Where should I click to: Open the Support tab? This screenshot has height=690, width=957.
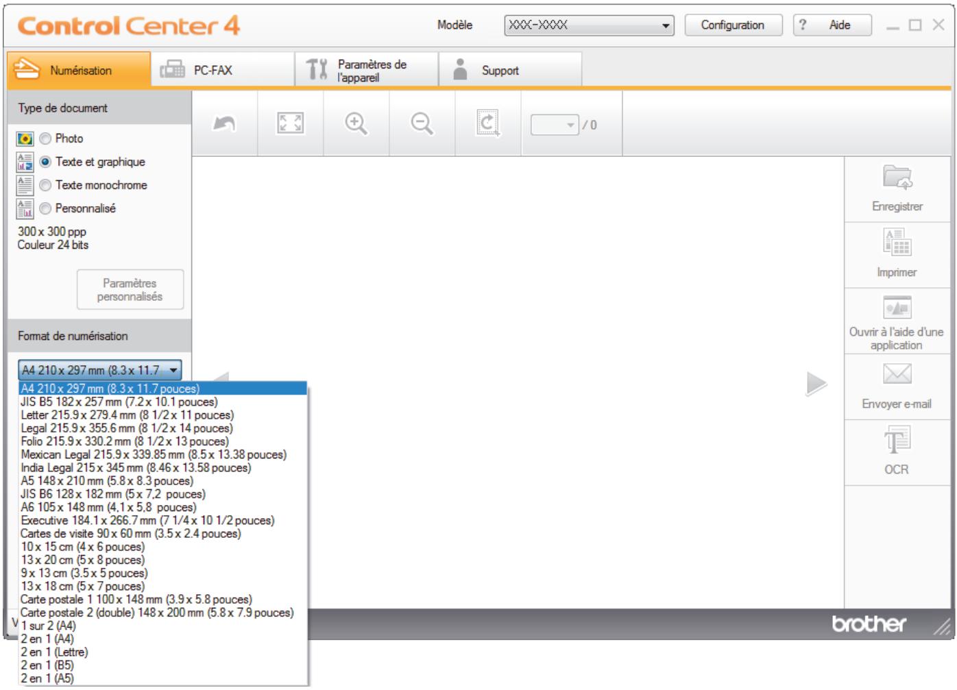[511, 70]
